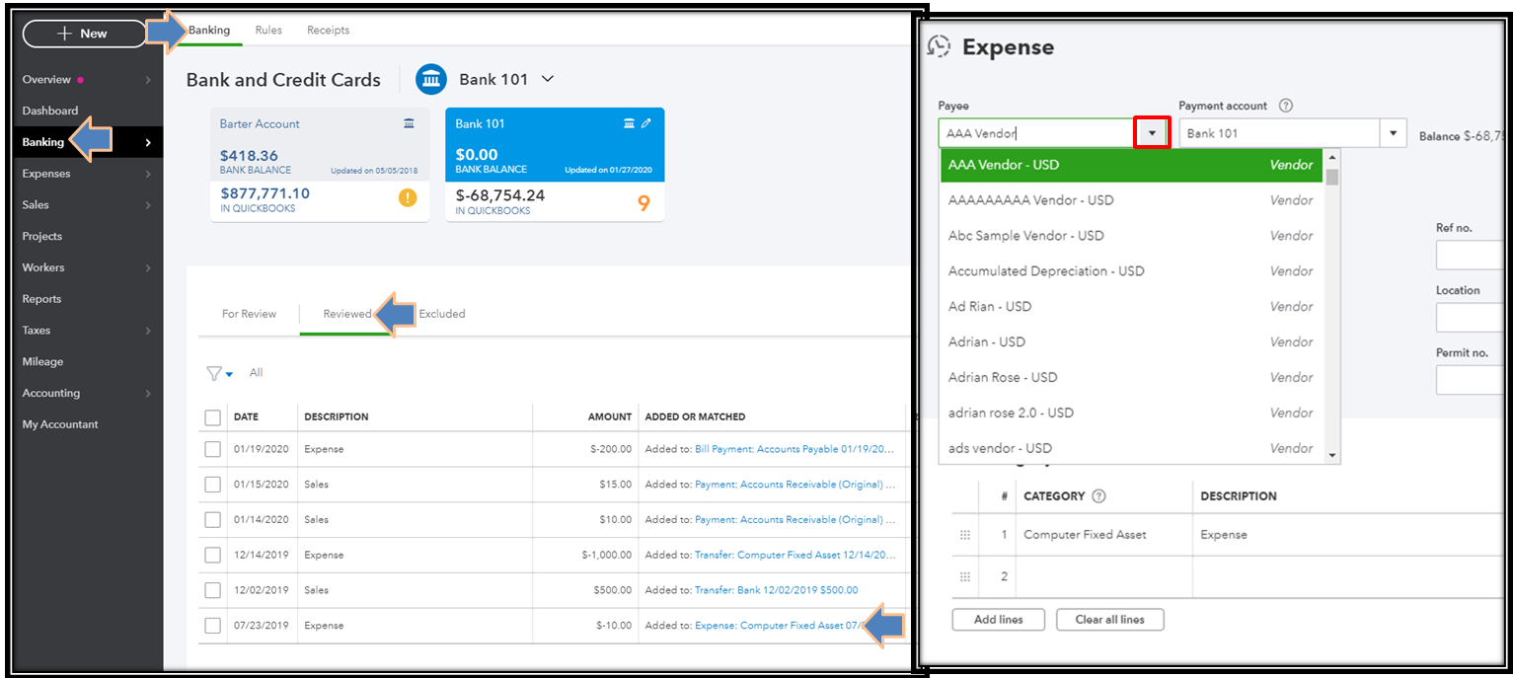
Task: Expand the Sales sidebar chevron
Action: [148, 205]
